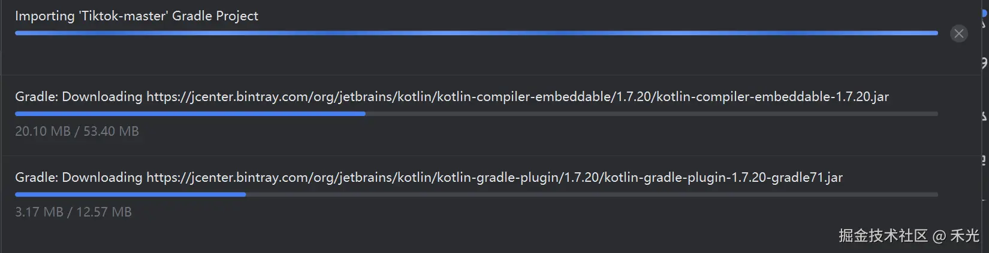Click the '20.10 MB / 53.40 MB' size label

coord(77,131)
